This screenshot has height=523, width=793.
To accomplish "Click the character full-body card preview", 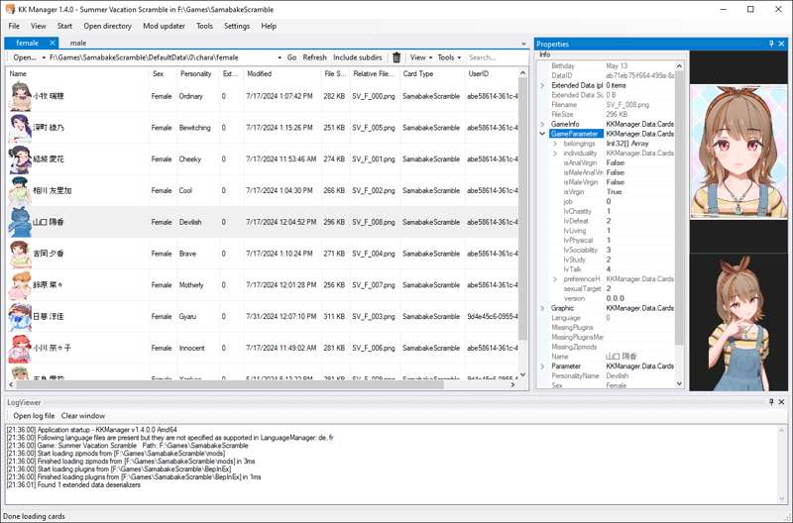I will tap(738, 322).
